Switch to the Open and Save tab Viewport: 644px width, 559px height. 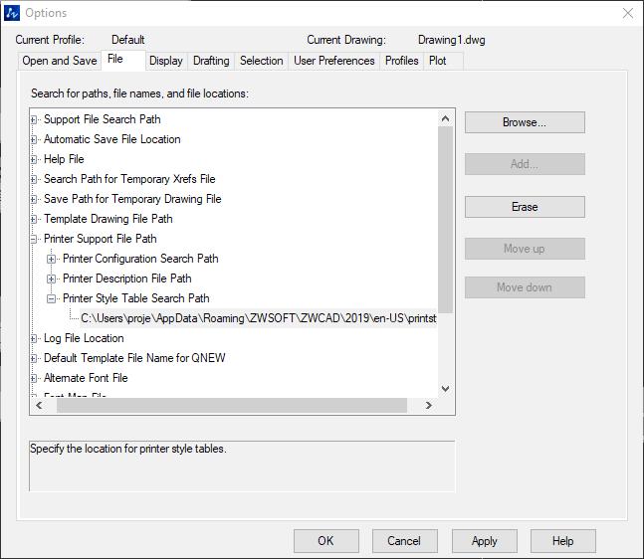[x=60, y=61]
